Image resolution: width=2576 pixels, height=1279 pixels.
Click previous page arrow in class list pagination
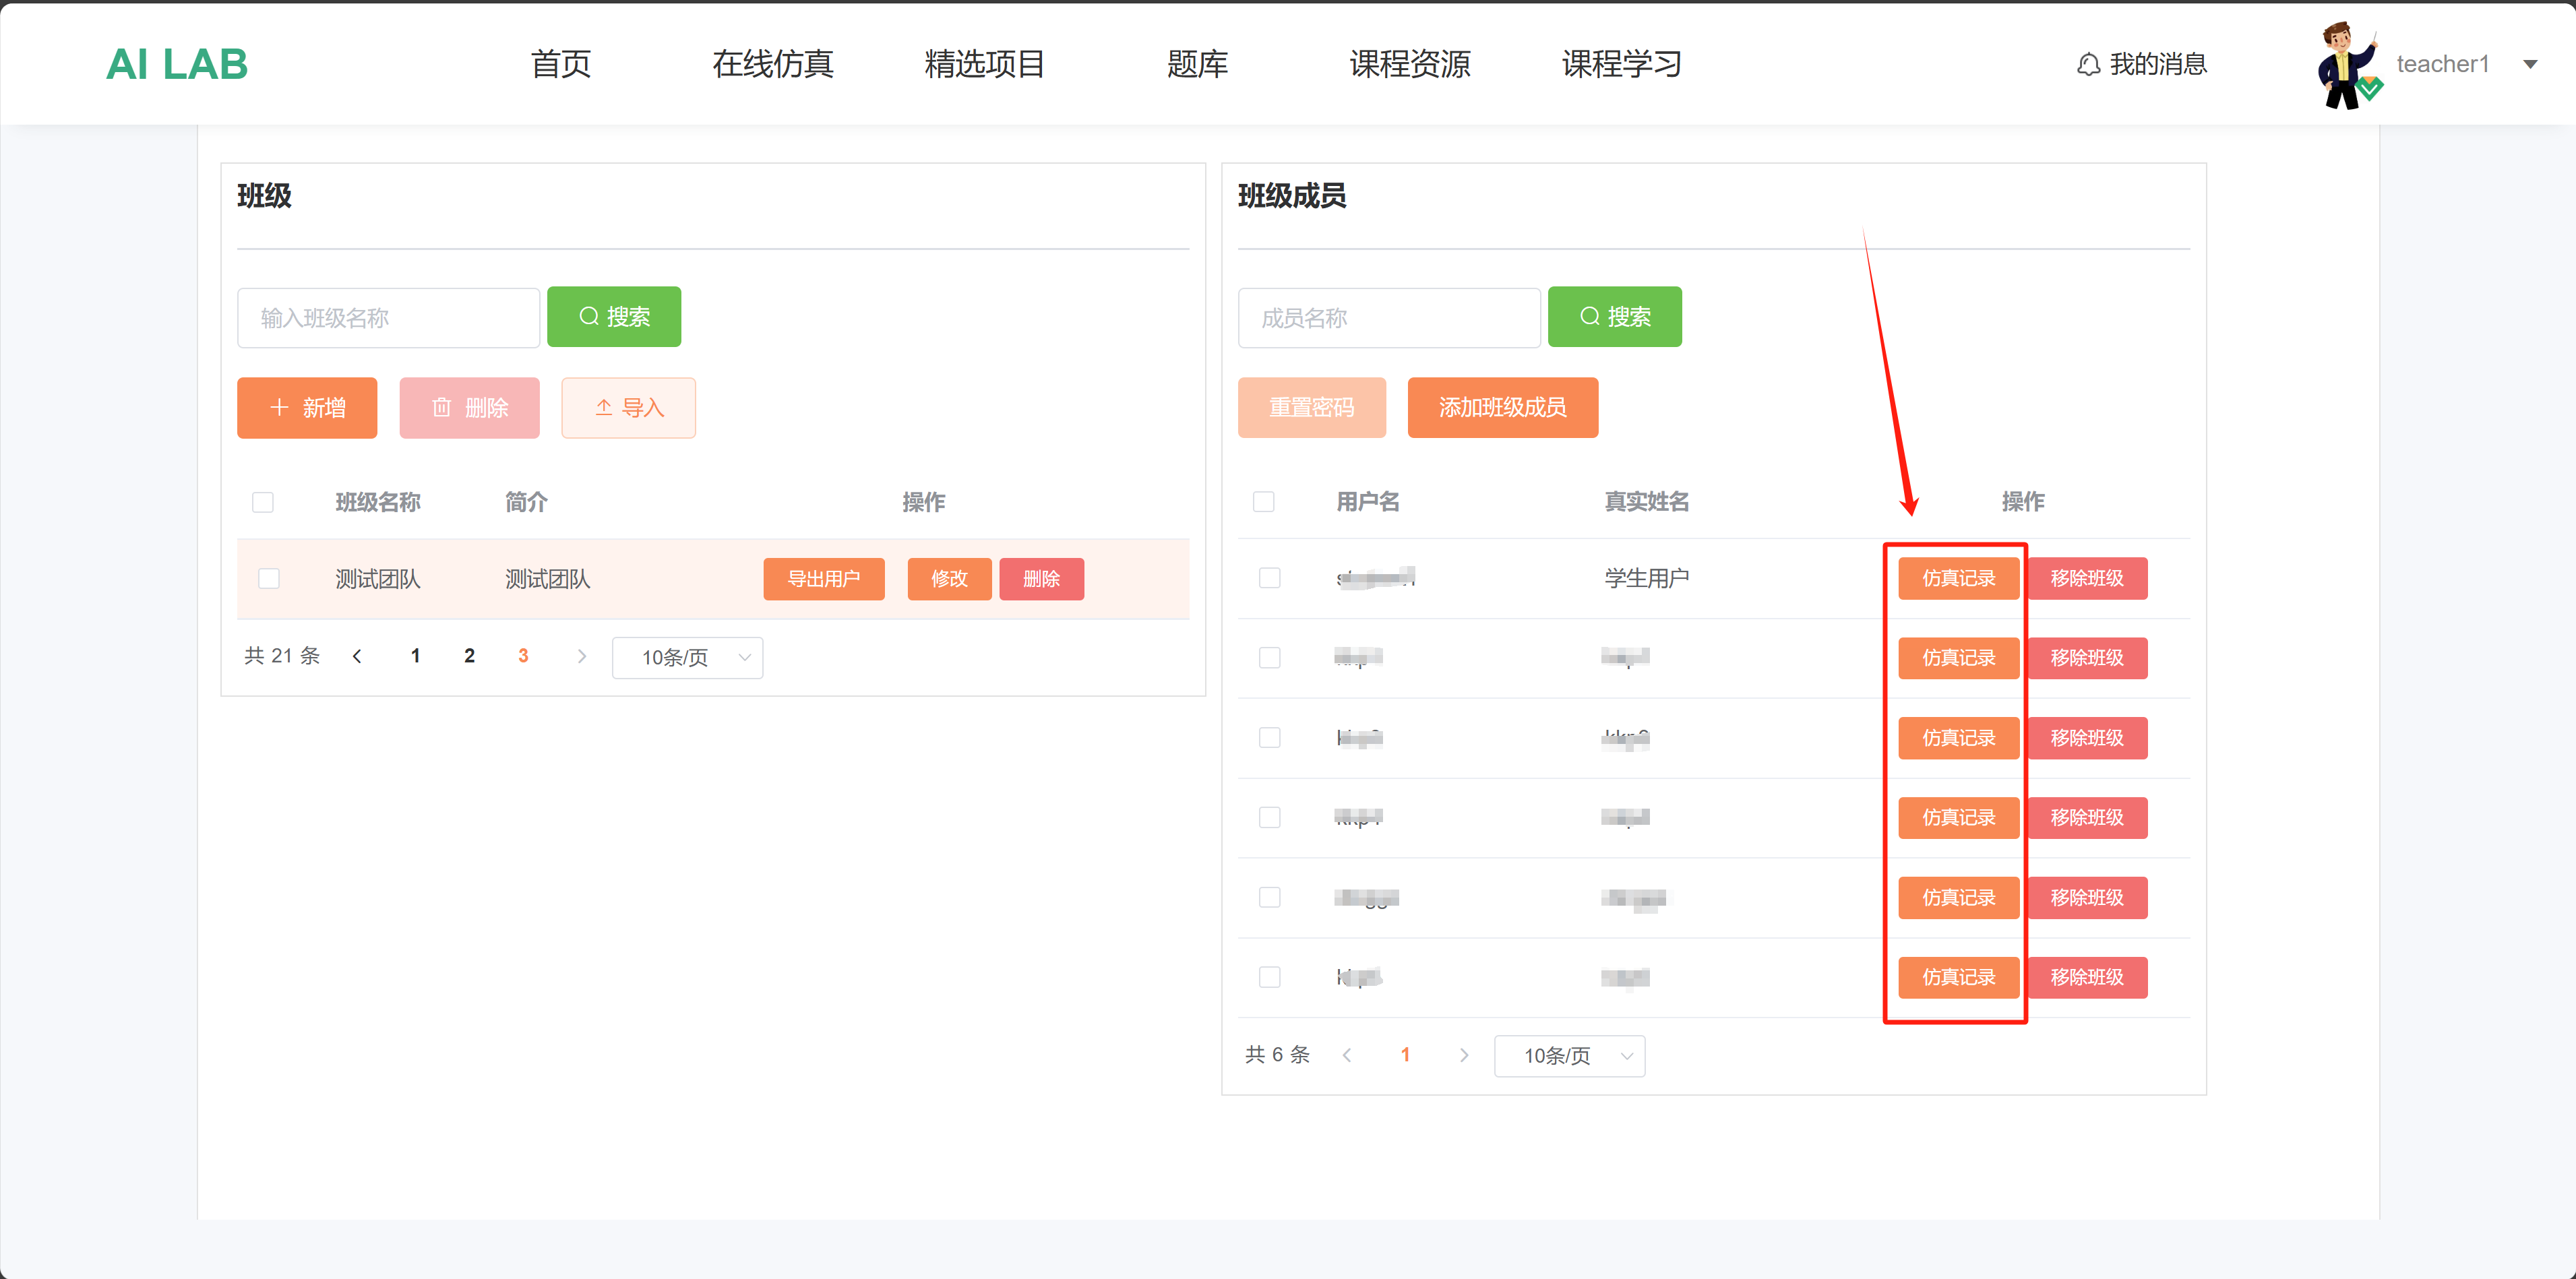click(x=357, y=656)
